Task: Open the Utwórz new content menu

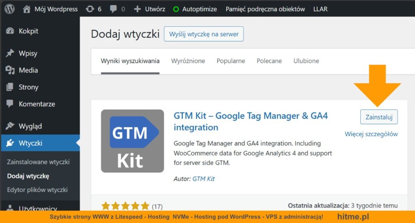Action: pyautogui.click(x=155, y=9)
